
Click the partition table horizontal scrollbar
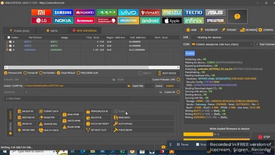[92, 68]
